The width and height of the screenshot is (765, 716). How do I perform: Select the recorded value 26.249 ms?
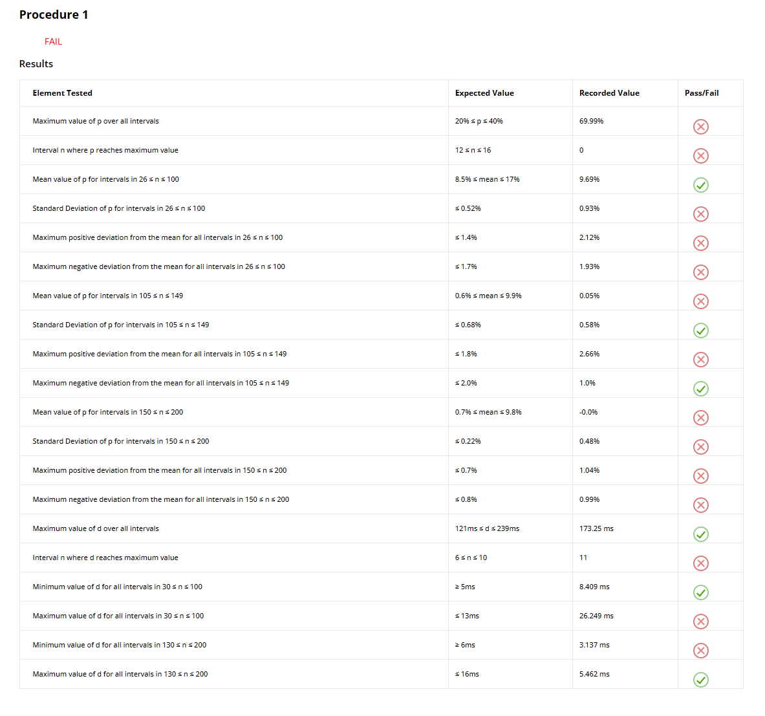point(596,616)
